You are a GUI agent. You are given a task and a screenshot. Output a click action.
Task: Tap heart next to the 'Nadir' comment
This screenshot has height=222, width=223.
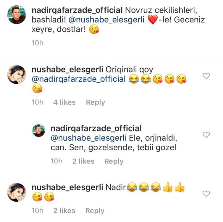[207, 194]
